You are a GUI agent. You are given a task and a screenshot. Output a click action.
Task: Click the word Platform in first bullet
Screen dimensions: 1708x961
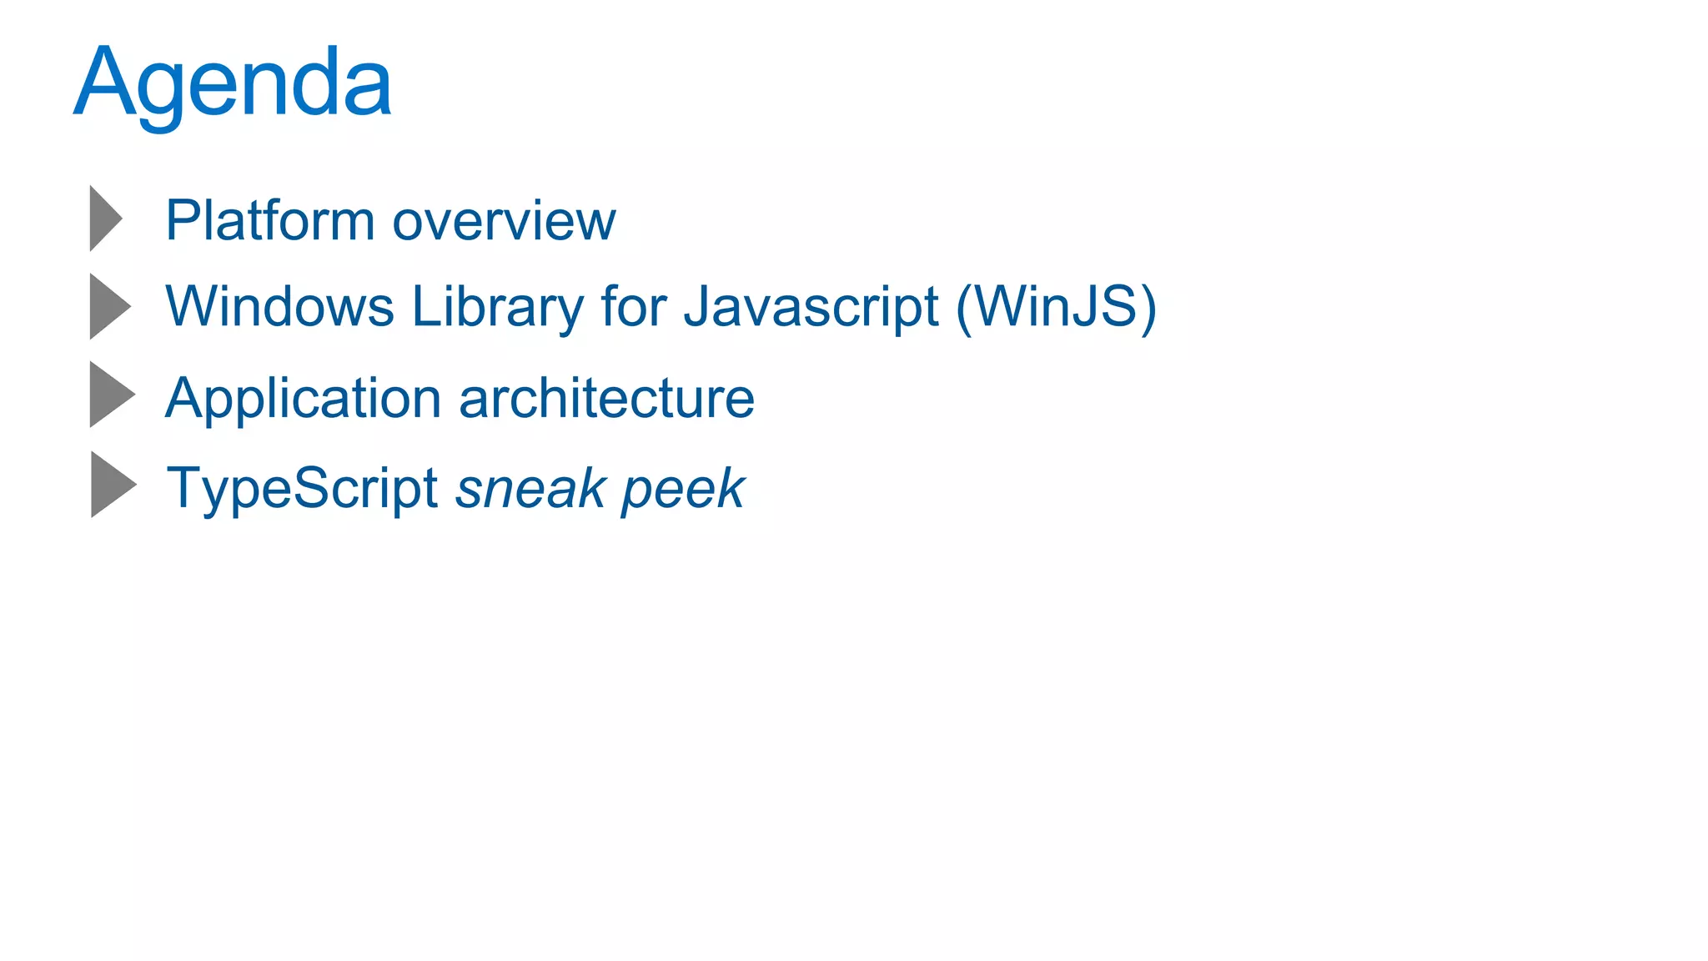point(269,220)
